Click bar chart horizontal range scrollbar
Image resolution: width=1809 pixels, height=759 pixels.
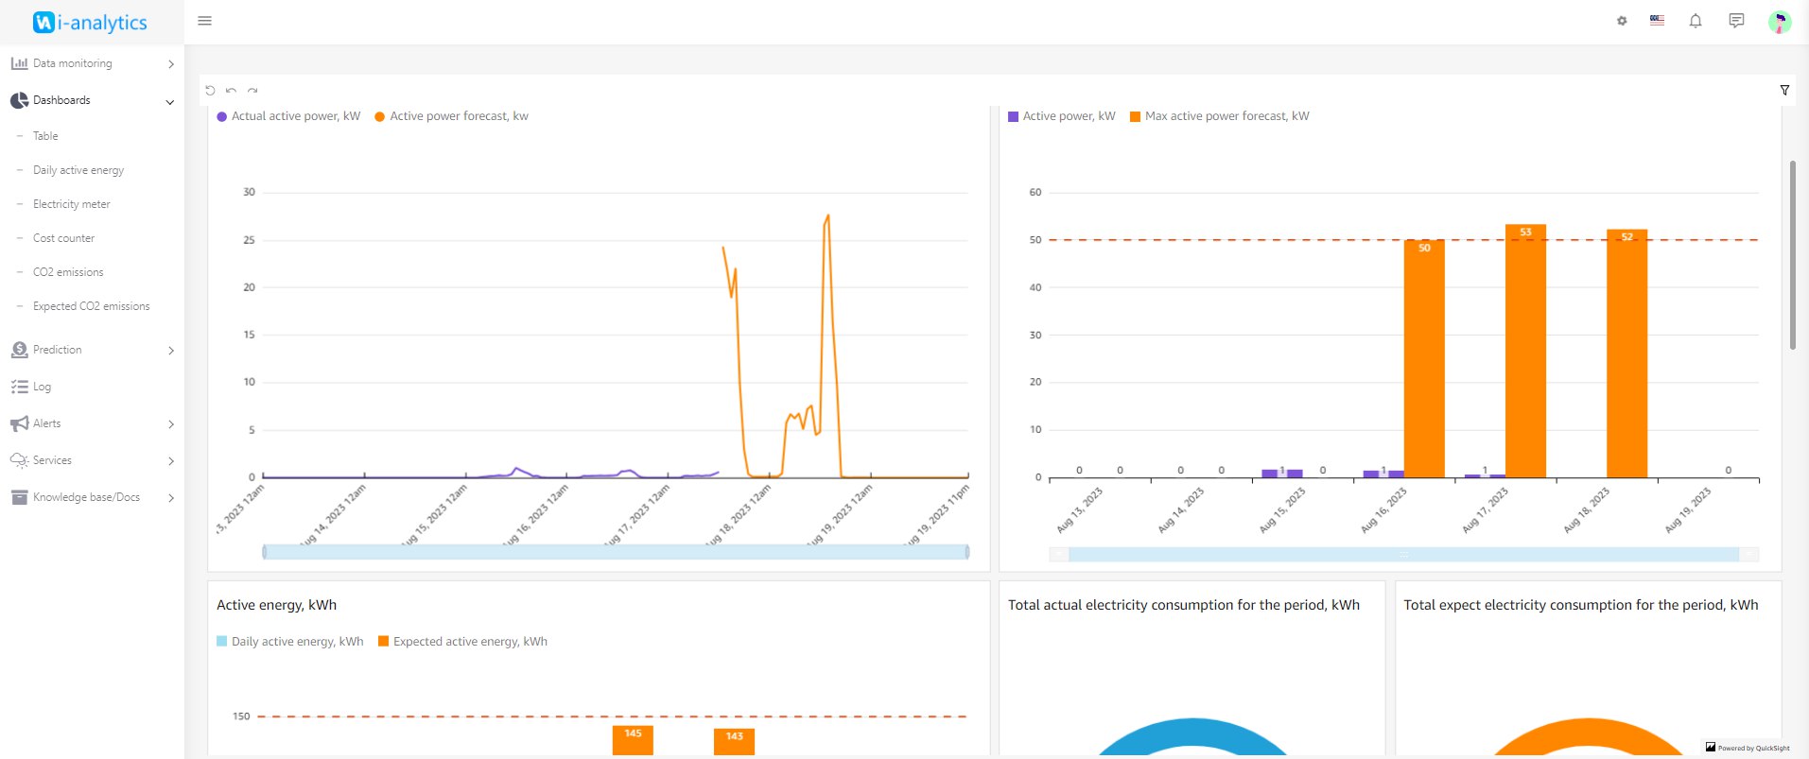1403,555
